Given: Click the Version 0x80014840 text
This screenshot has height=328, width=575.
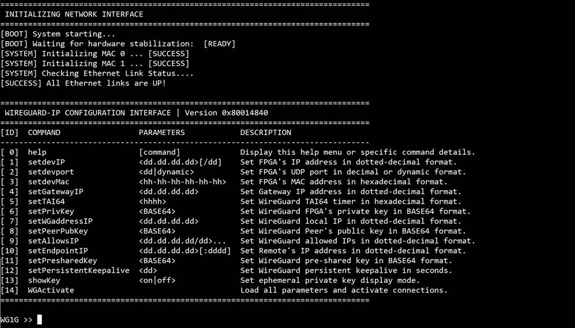Looking at the screenshot, I should pos(226,113).
